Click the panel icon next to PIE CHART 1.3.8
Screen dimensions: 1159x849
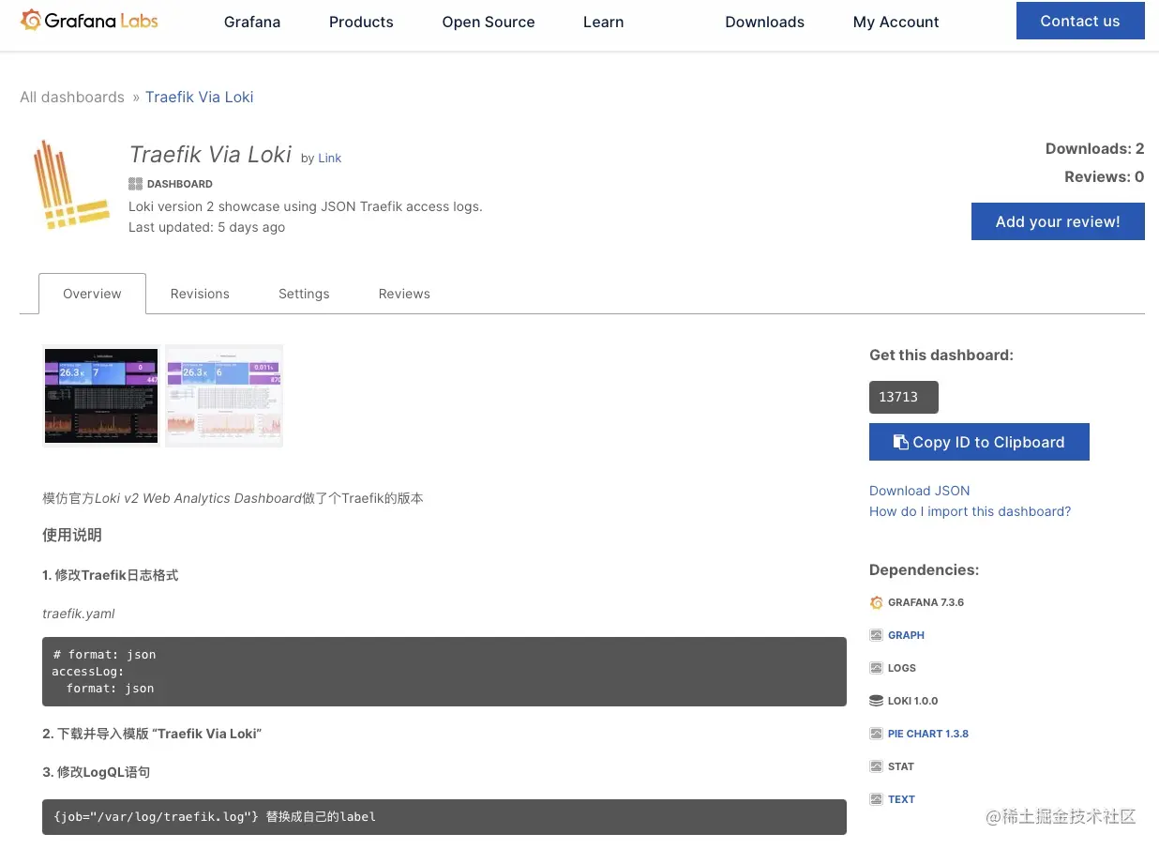click(x=876, y=734)
